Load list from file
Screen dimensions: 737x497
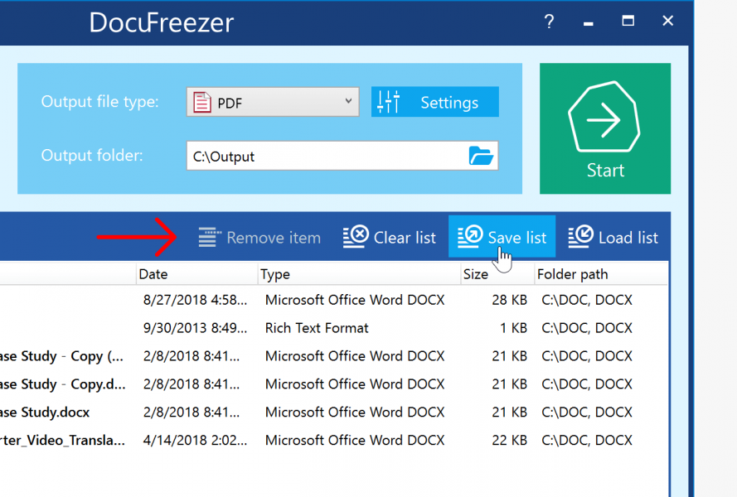[613, 238]
